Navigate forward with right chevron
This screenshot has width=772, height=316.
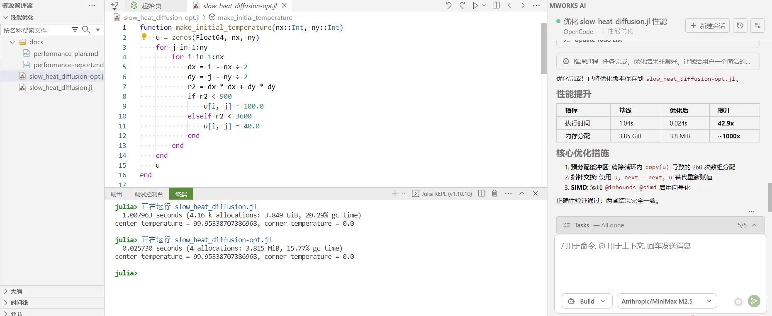pos(523,5)
